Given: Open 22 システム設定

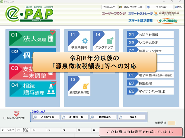Looking at the screenshot, I should (x=150, y=43).
